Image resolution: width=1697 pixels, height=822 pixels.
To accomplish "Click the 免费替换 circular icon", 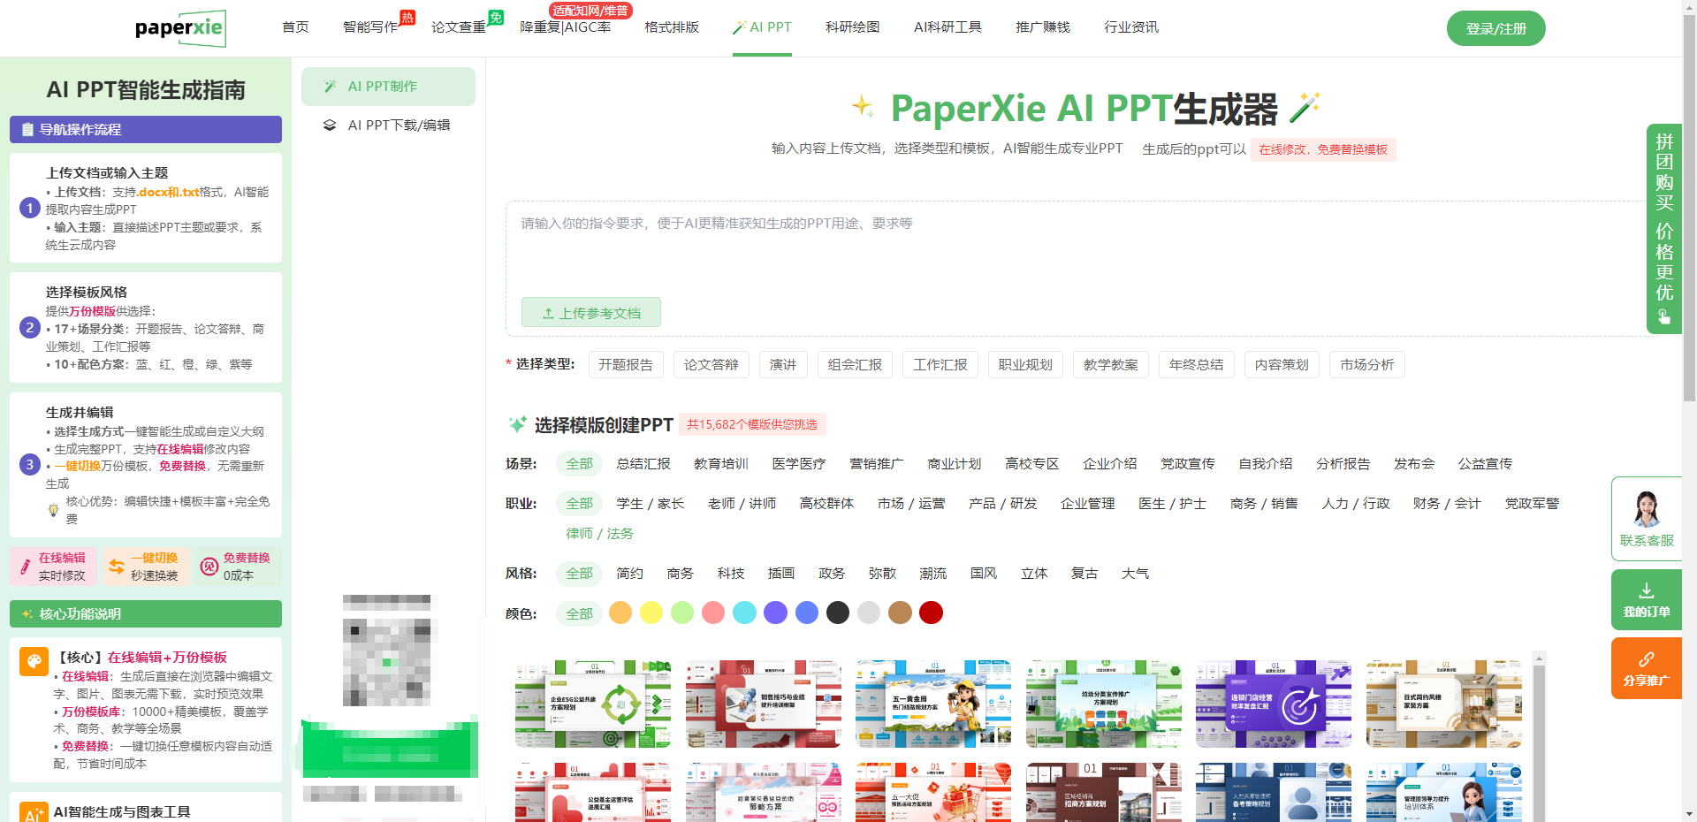I will coord(209,567).
